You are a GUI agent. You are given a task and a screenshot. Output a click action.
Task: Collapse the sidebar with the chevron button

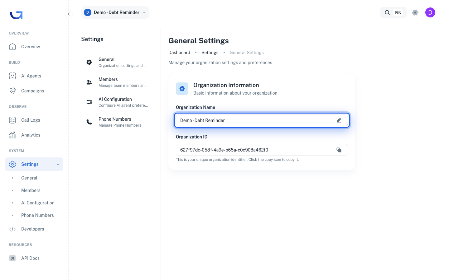[69, 14]
